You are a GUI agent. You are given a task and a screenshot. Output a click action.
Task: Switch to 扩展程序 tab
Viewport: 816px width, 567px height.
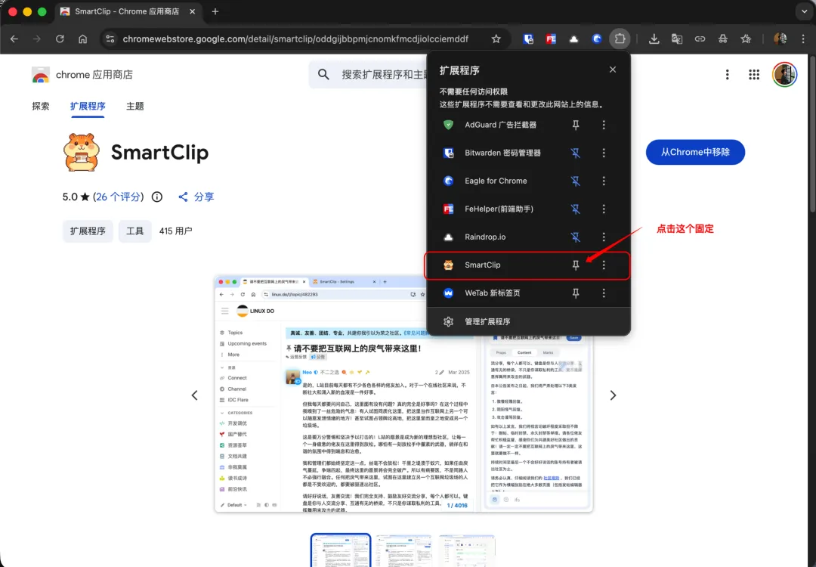point(88,106)
